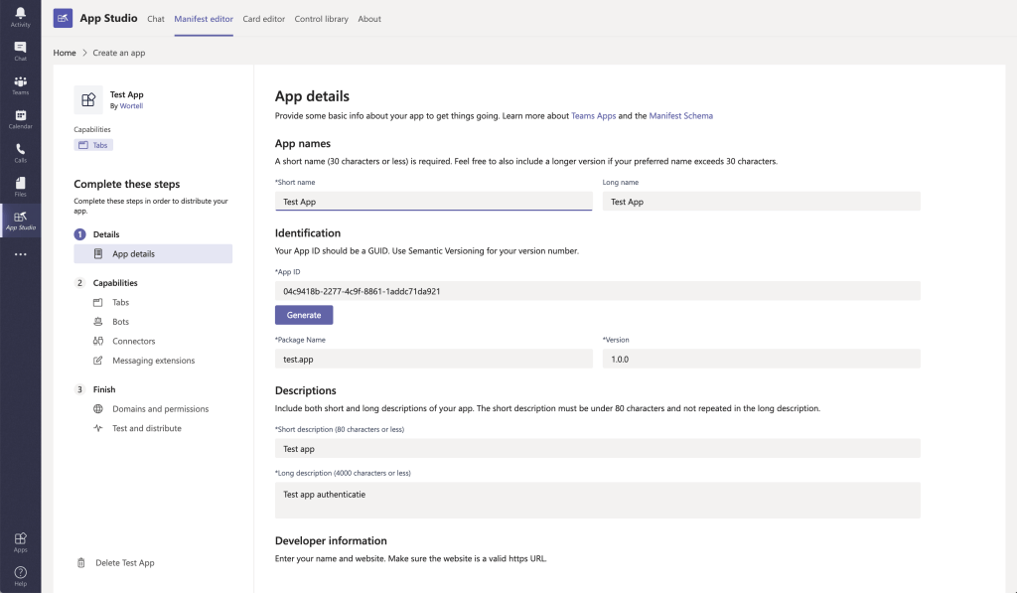Image resolution: width=1017 pixels, height=593 pixels.
Task: Open Chat in the left sidebar
Action: pyautogui.click(x=20, y=51)
